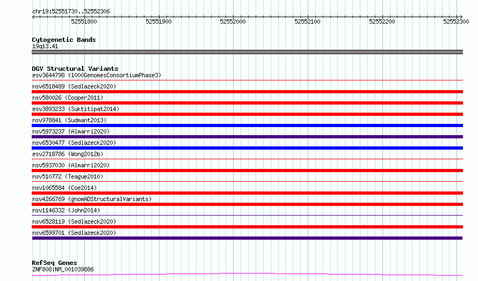Open variant esv3893233 (Suktitipat2014)
Image resolution: width=478 pixels, height=281 pixels.
[76, 109]
